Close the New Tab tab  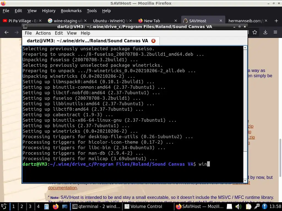(176, 21)
